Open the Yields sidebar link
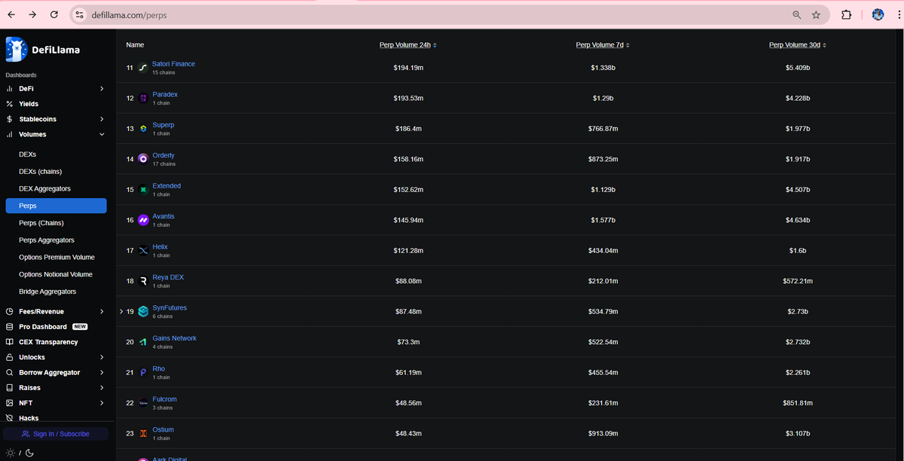904x461 pixels. click(x=29, y=104)
